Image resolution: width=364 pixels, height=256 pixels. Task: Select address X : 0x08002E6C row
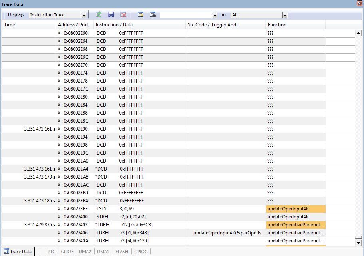pos(178,57)
